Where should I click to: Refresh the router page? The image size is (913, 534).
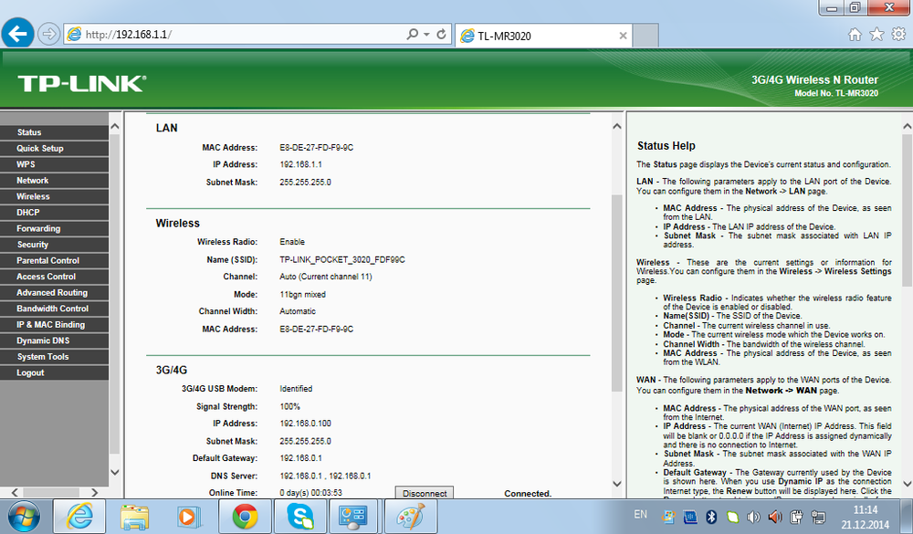442,35
